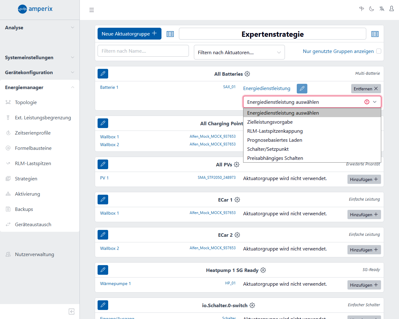Enable 'Nur genutzte Gruppen anzeigen' checkbox
The width and height of the screenshot is (399, 319).
pos(379,51)
